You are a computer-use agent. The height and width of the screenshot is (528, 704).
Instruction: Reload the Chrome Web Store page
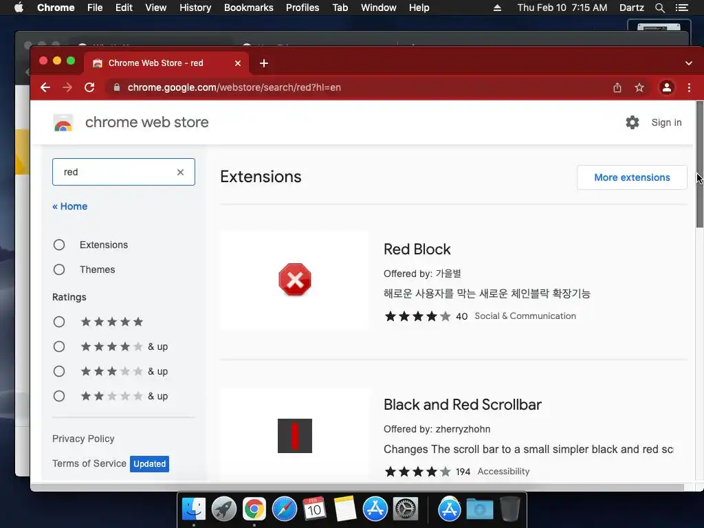click(x=89, y=87)
